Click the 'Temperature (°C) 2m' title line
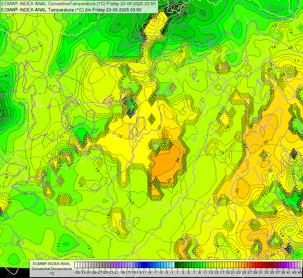Viewport: 303px width, 278px height. (71, 10)
